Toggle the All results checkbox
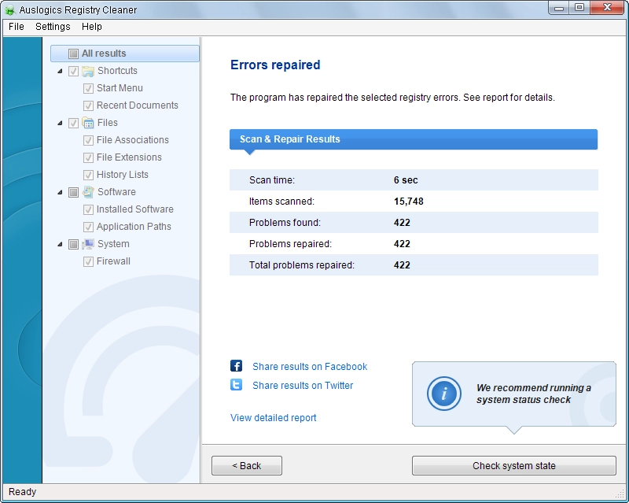Screen dimensions: 629x503 click(x=73, y=54)
